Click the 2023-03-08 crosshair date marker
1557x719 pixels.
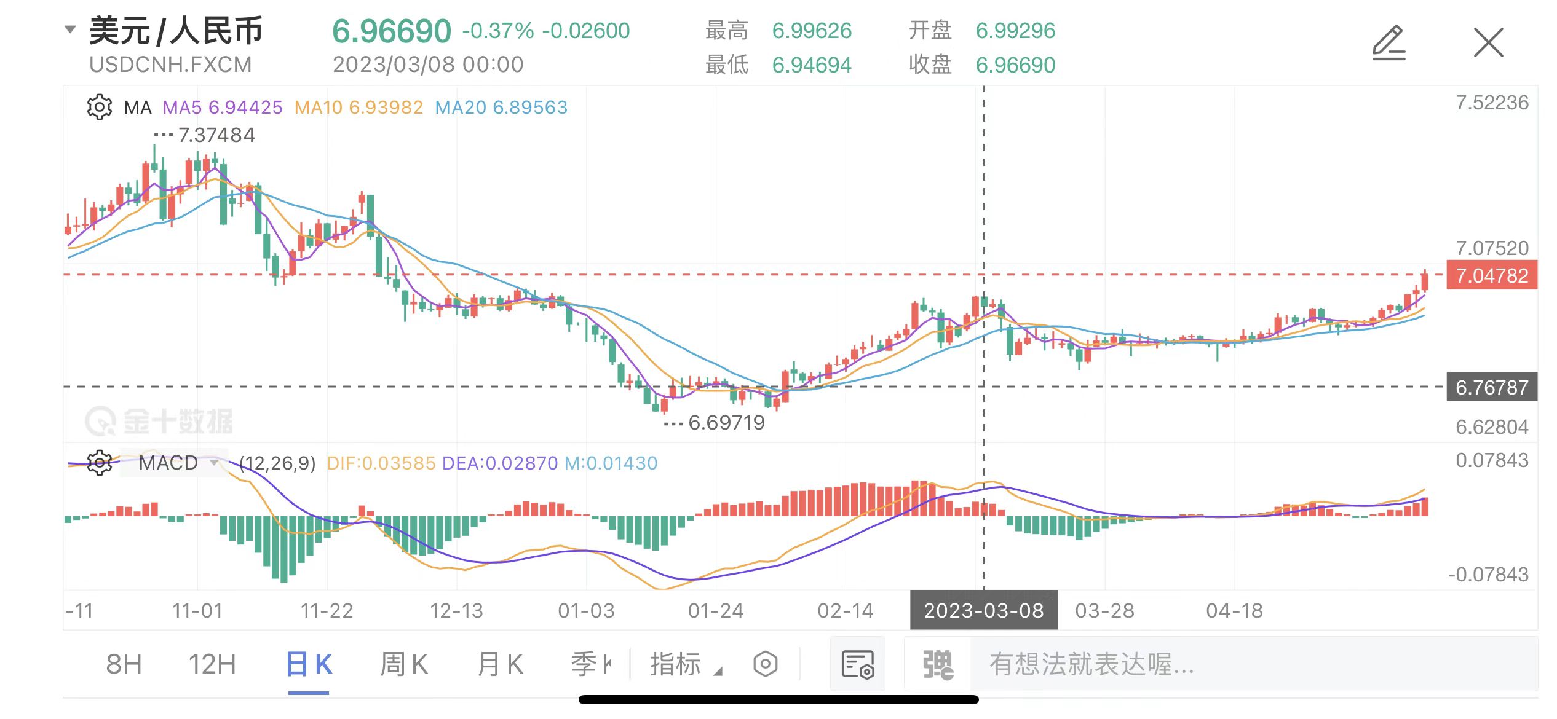coord(983,610)
